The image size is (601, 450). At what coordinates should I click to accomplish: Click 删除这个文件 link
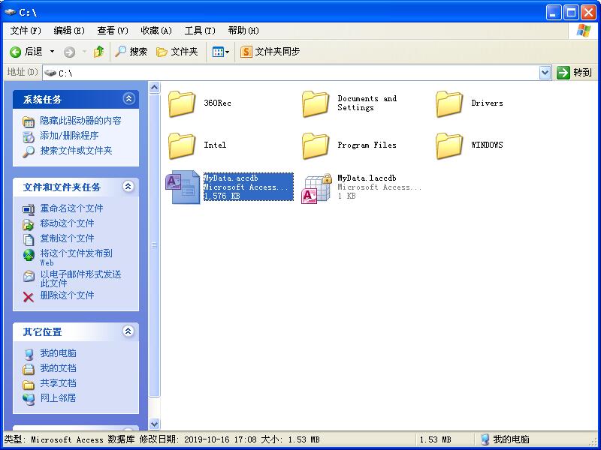pyautogui.click(x=67, y=295)
